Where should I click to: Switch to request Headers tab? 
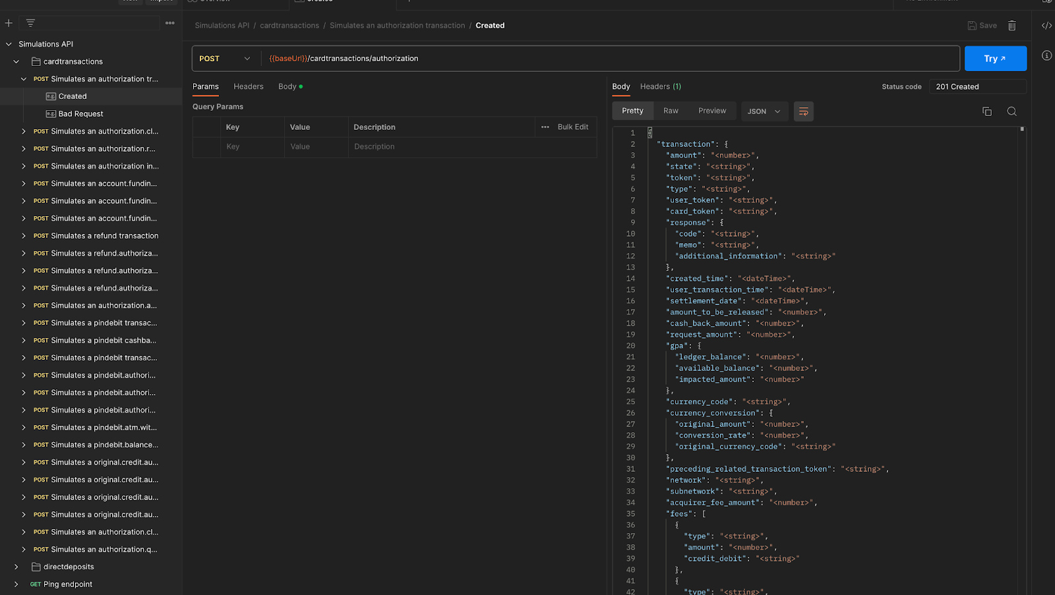249,86
